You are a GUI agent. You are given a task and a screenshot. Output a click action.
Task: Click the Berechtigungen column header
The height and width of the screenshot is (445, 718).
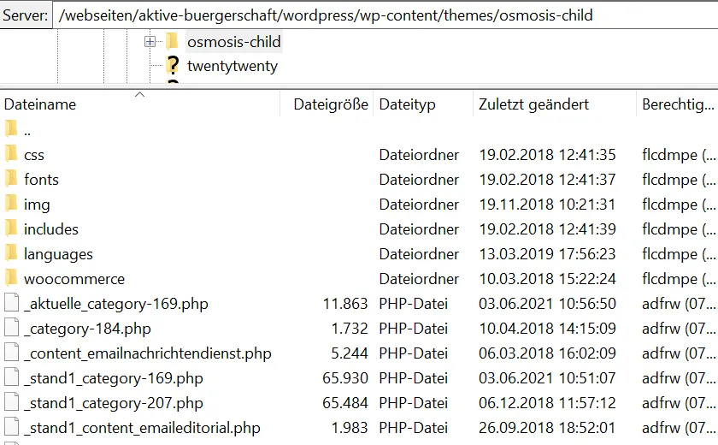click(x=677, y=104)
